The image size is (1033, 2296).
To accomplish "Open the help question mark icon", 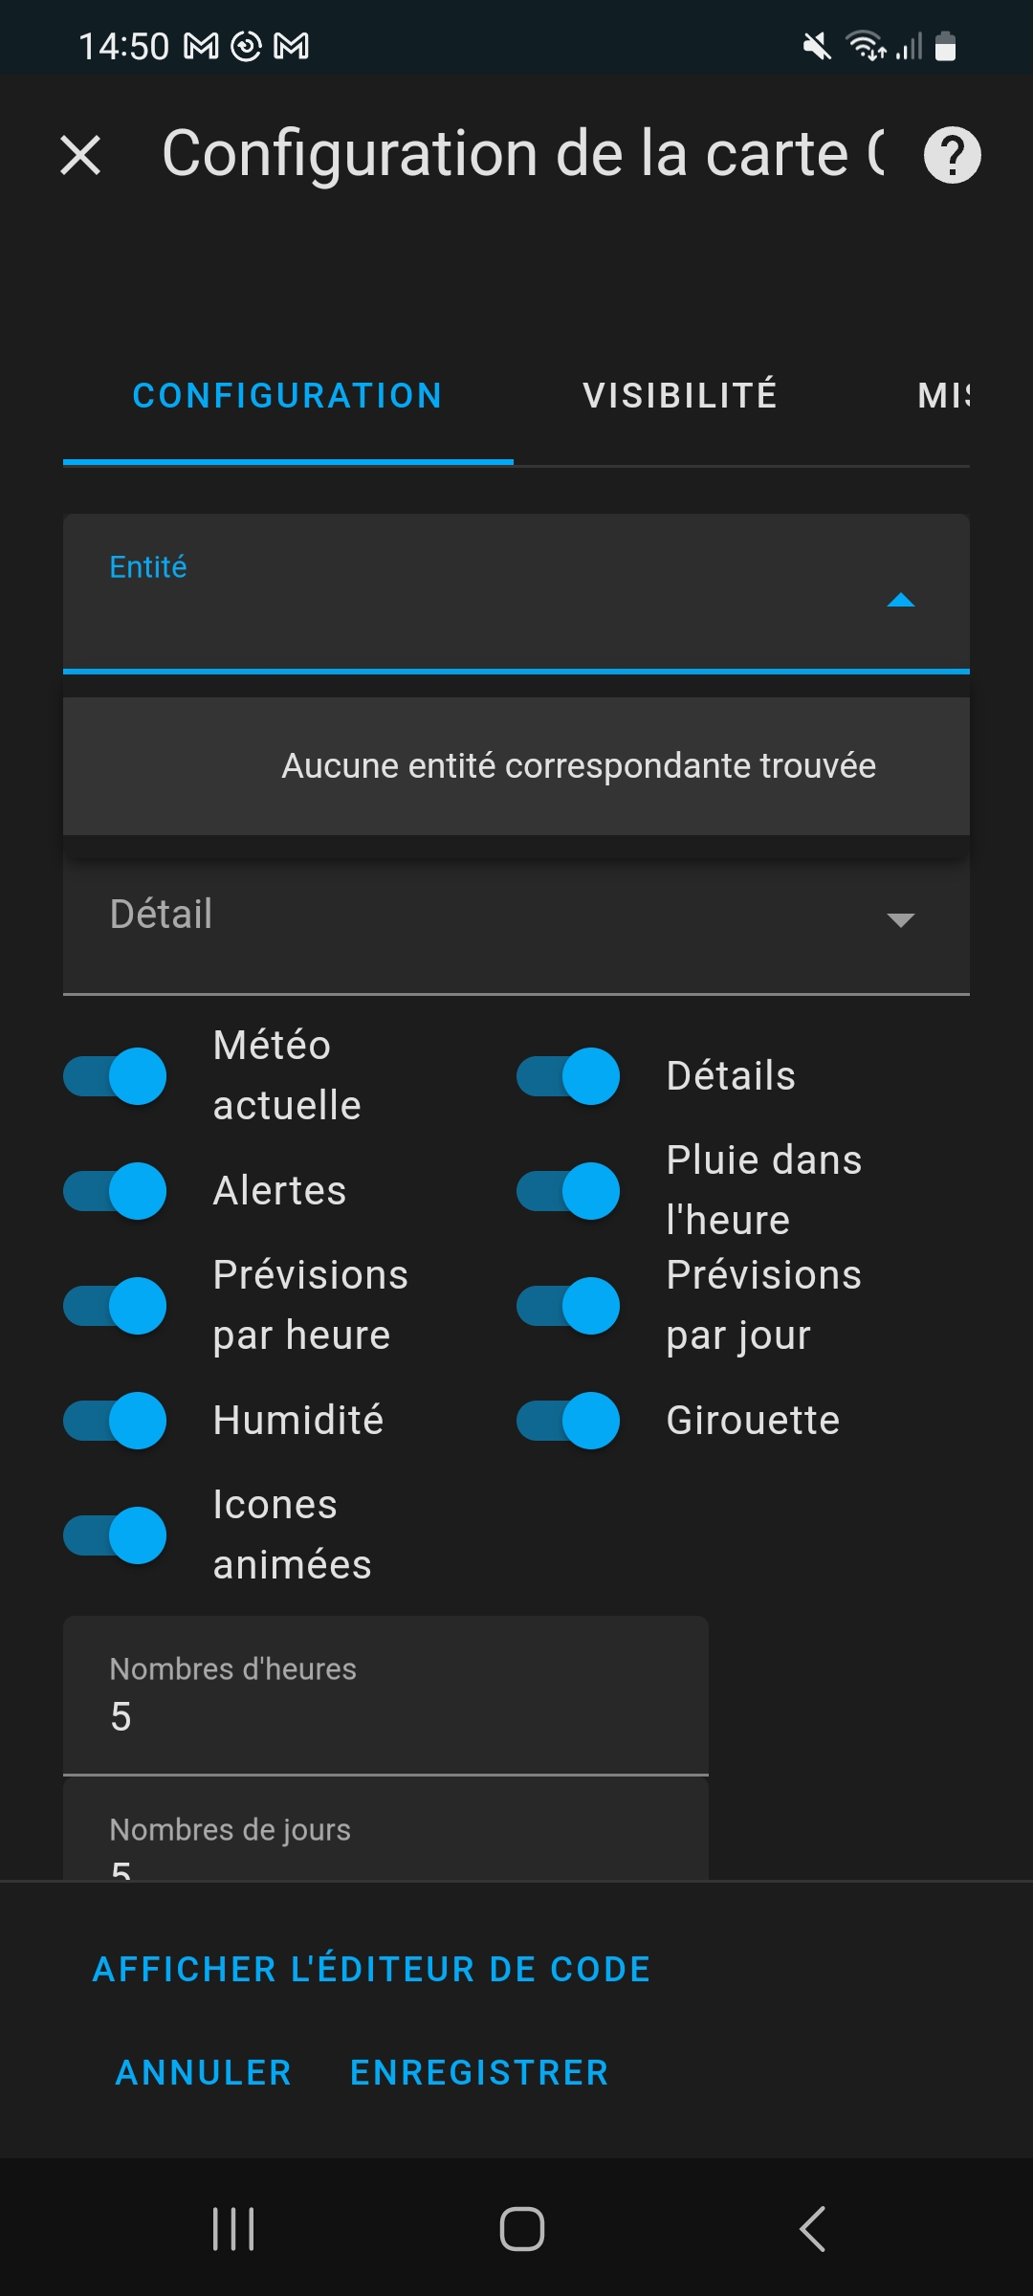I will [x=952, y=155].
